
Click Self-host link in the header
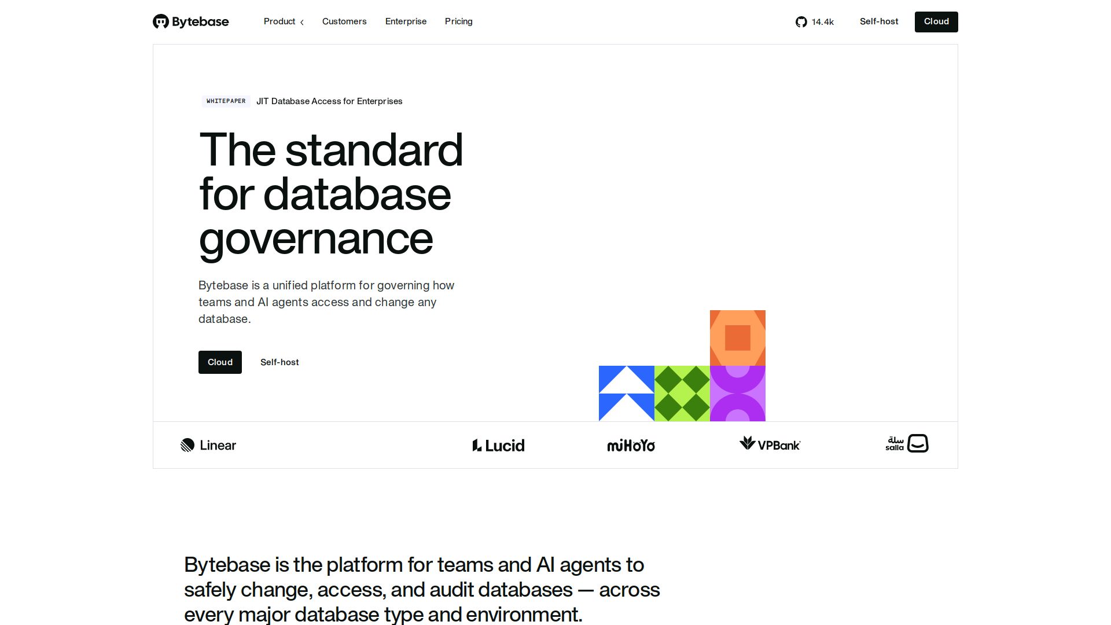[879, 21]
